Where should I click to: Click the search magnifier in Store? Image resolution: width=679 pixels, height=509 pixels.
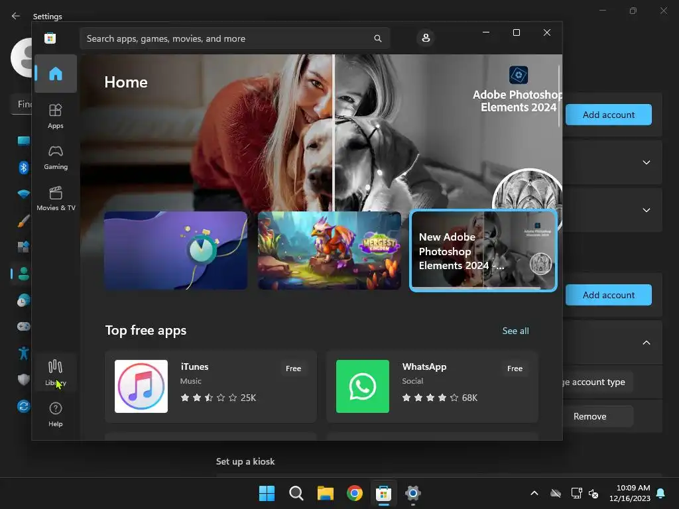click(377, 38)
